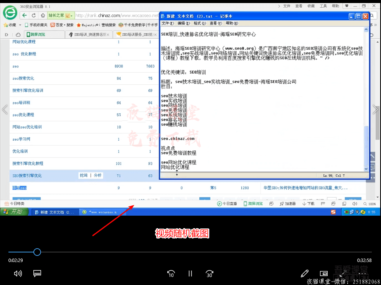Viewport: 381px width, 285px height.
Task: Open Notepad 查看(V) menu
Action: (216, 23)
